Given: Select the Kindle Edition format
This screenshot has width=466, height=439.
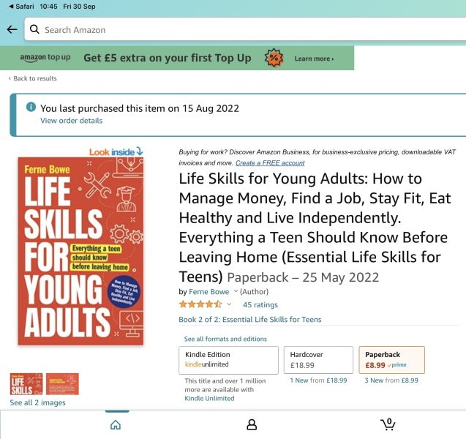Looking at the screenshot, I should 228,360.
